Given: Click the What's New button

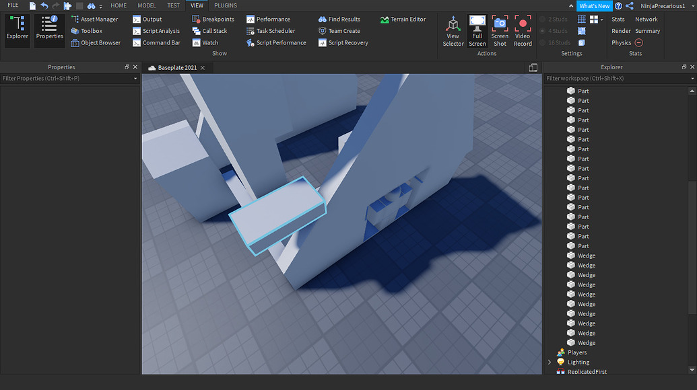Looking at the screenshot, I should tap(593, 5).
